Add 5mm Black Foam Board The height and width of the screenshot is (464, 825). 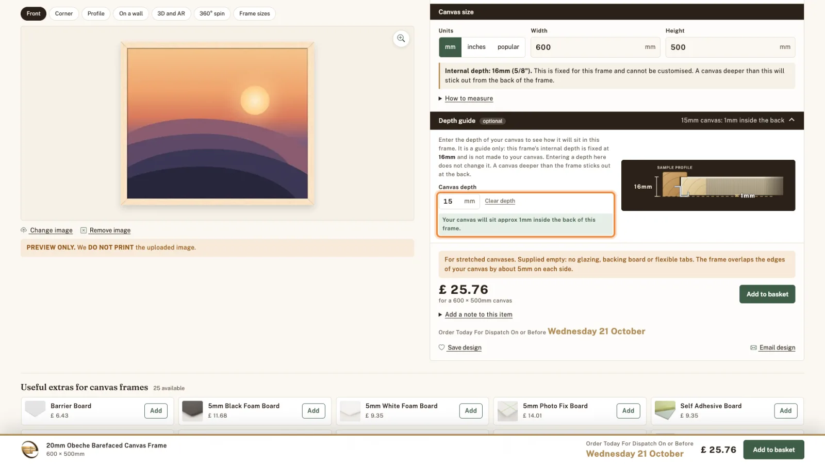(313, 411)
